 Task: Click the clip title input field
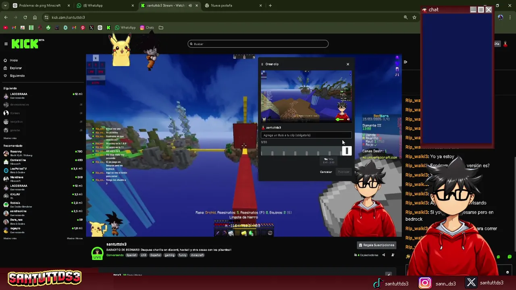point(306,135)
